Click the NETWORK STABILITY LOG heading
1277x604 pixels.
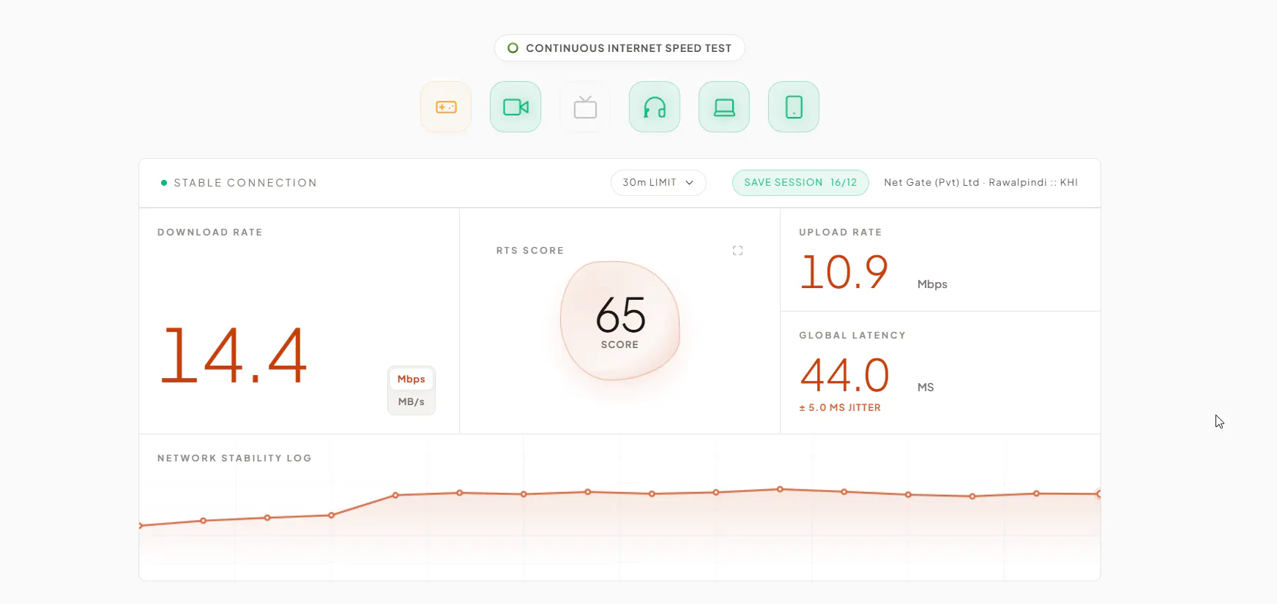(x=234, y=458)
